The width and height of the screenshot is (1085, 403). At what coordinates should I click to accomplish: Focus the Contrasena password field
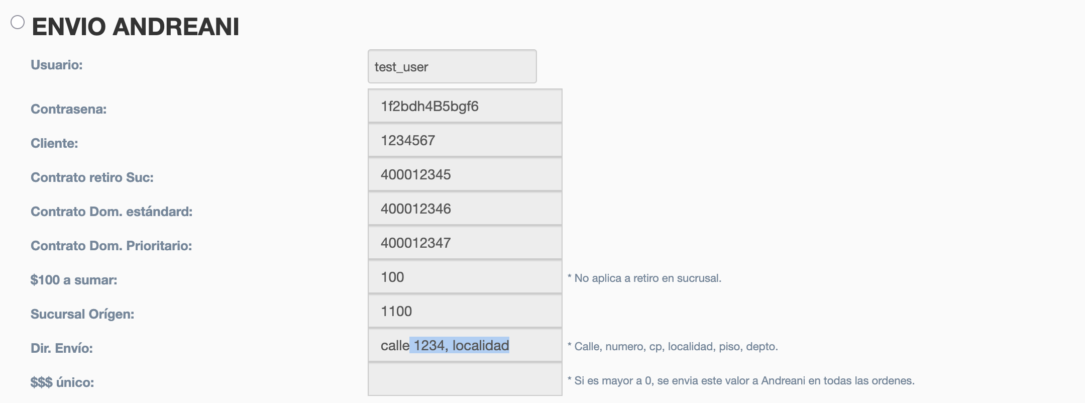tap(465, 106)
